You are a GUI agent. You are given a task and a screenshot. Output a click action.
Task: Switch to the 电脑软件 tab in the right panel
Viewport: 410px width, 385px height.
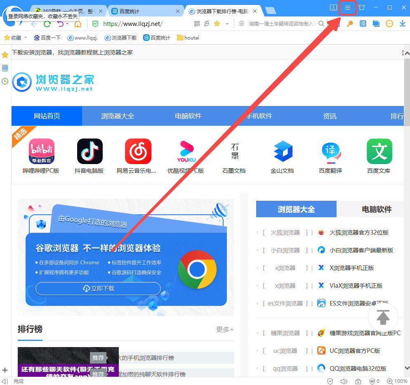click(x=377, y=209)
